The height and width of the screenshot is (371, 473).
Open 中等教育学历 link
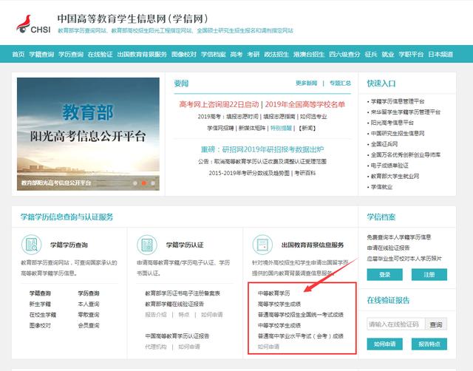coord(274,293)
